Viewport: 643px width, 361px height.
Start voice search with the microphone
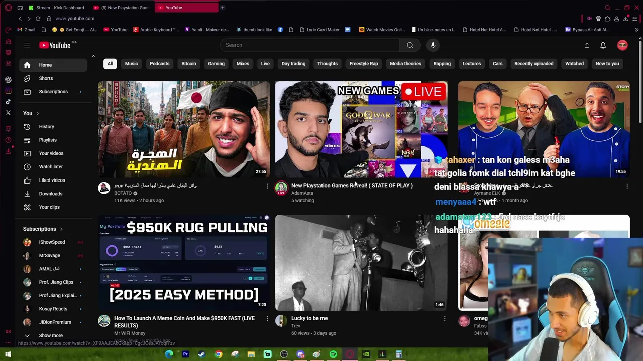coord(433,45)
